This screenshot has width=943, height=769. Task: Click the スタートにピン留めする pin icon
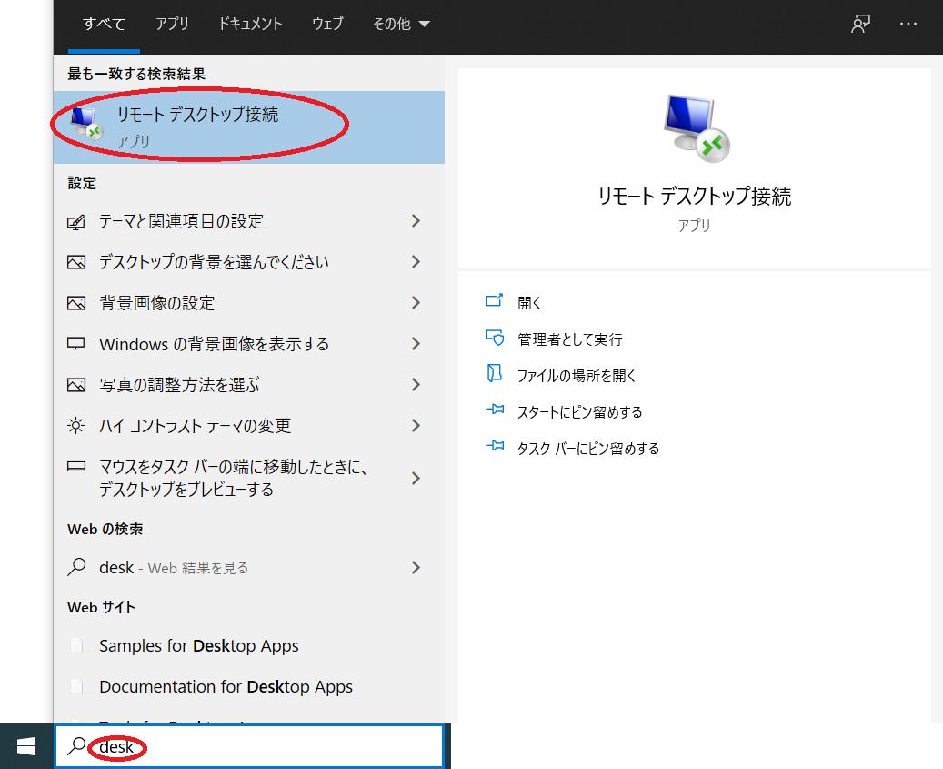point(494,410)
